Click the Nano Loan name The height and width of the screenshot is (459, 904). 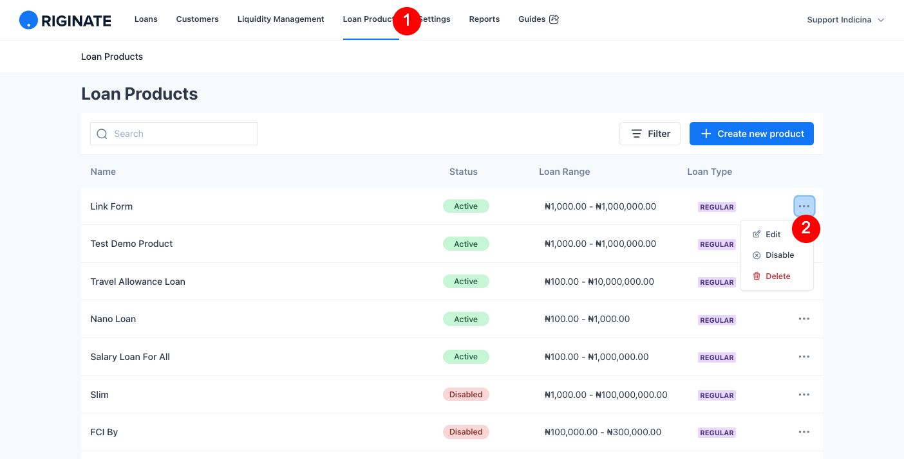(113, 319)
